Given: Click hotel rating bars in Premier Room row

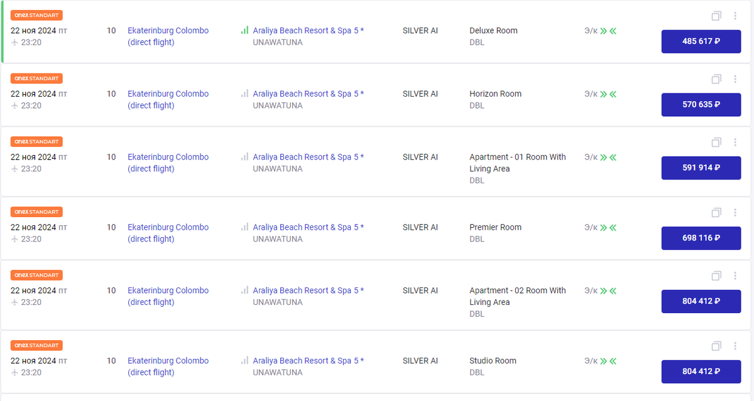Looking at the screenshot, I should click(244, 227).
